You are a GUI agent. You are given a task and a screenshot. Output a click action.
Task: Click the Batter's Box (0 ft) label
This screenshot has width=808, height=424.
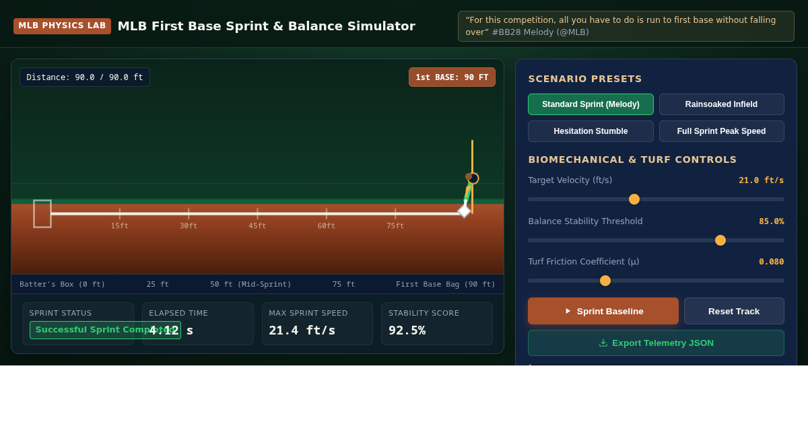click(x=63, y=284)
